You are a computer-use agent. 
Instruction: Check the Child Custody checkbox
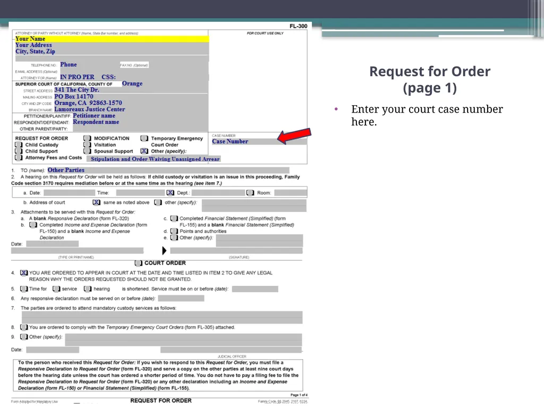pyautogui.click(x=19, y=144)
